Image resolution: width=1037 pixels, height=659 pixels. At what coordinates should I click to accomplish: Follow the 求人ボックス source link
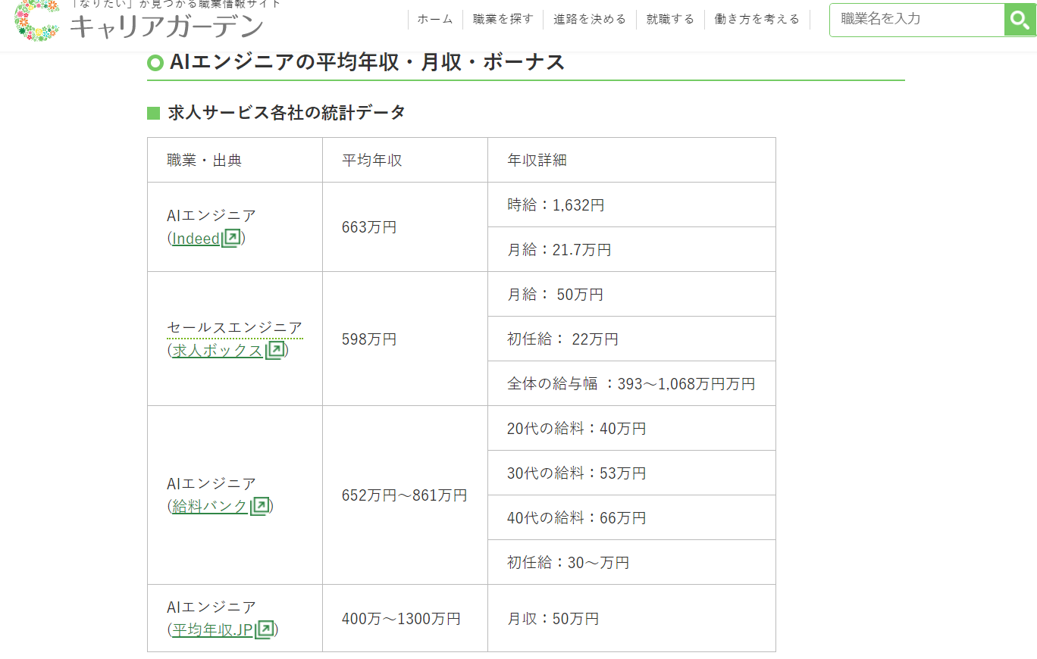217,351
